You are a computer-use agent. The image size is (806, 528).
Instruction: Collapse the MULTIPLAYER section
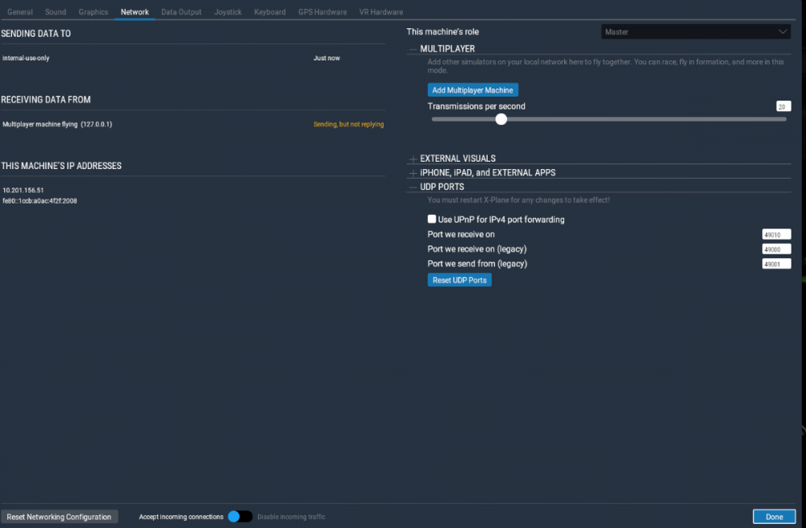coord(413,49)
